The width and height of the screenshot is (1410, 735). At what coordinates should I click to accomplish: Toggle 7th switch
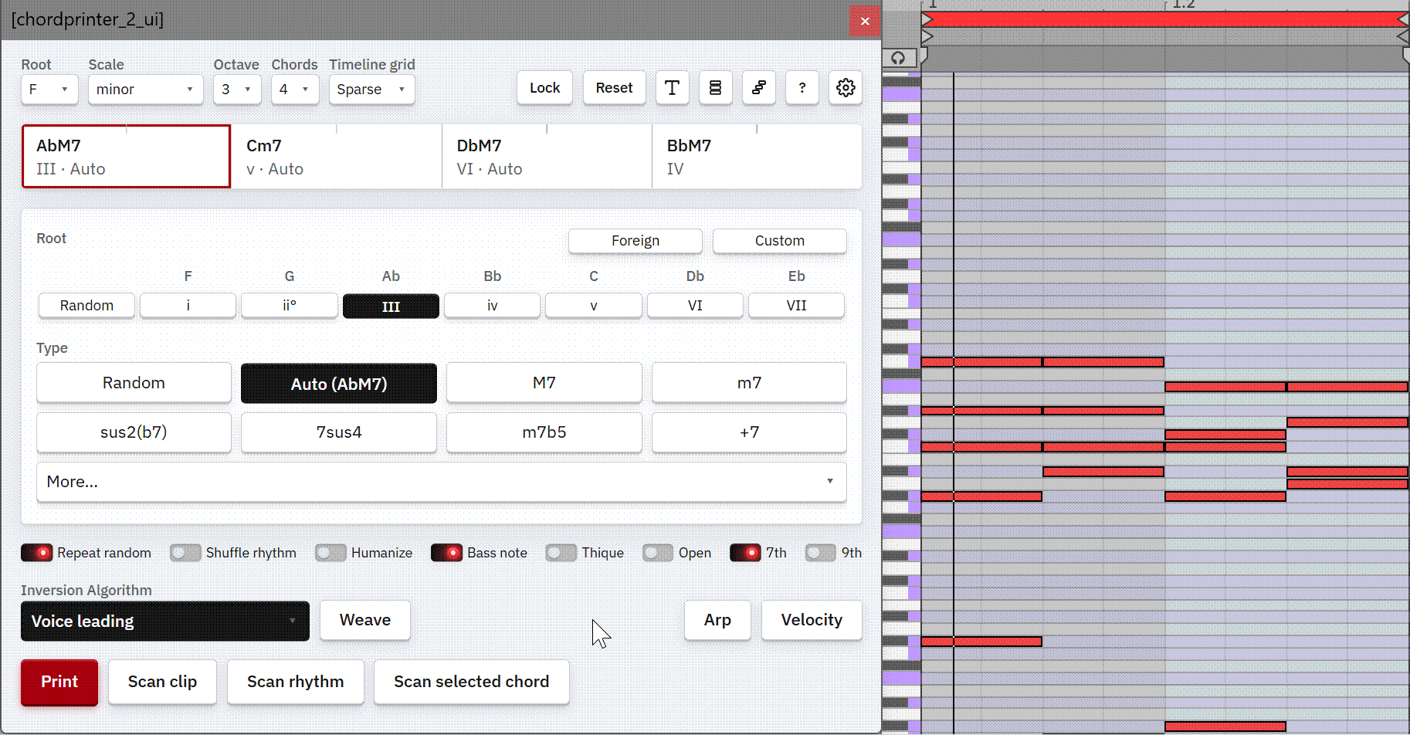point(745,553)
